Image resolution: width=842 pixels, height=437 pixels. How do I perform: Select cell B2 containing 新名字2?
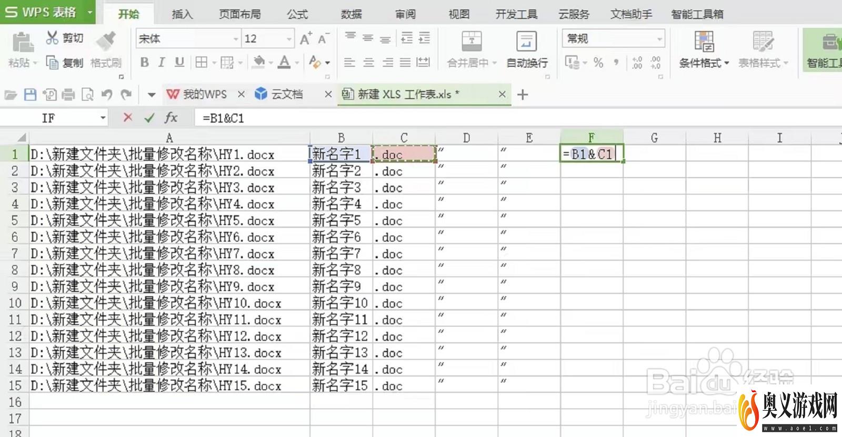[x=341, y=171]
